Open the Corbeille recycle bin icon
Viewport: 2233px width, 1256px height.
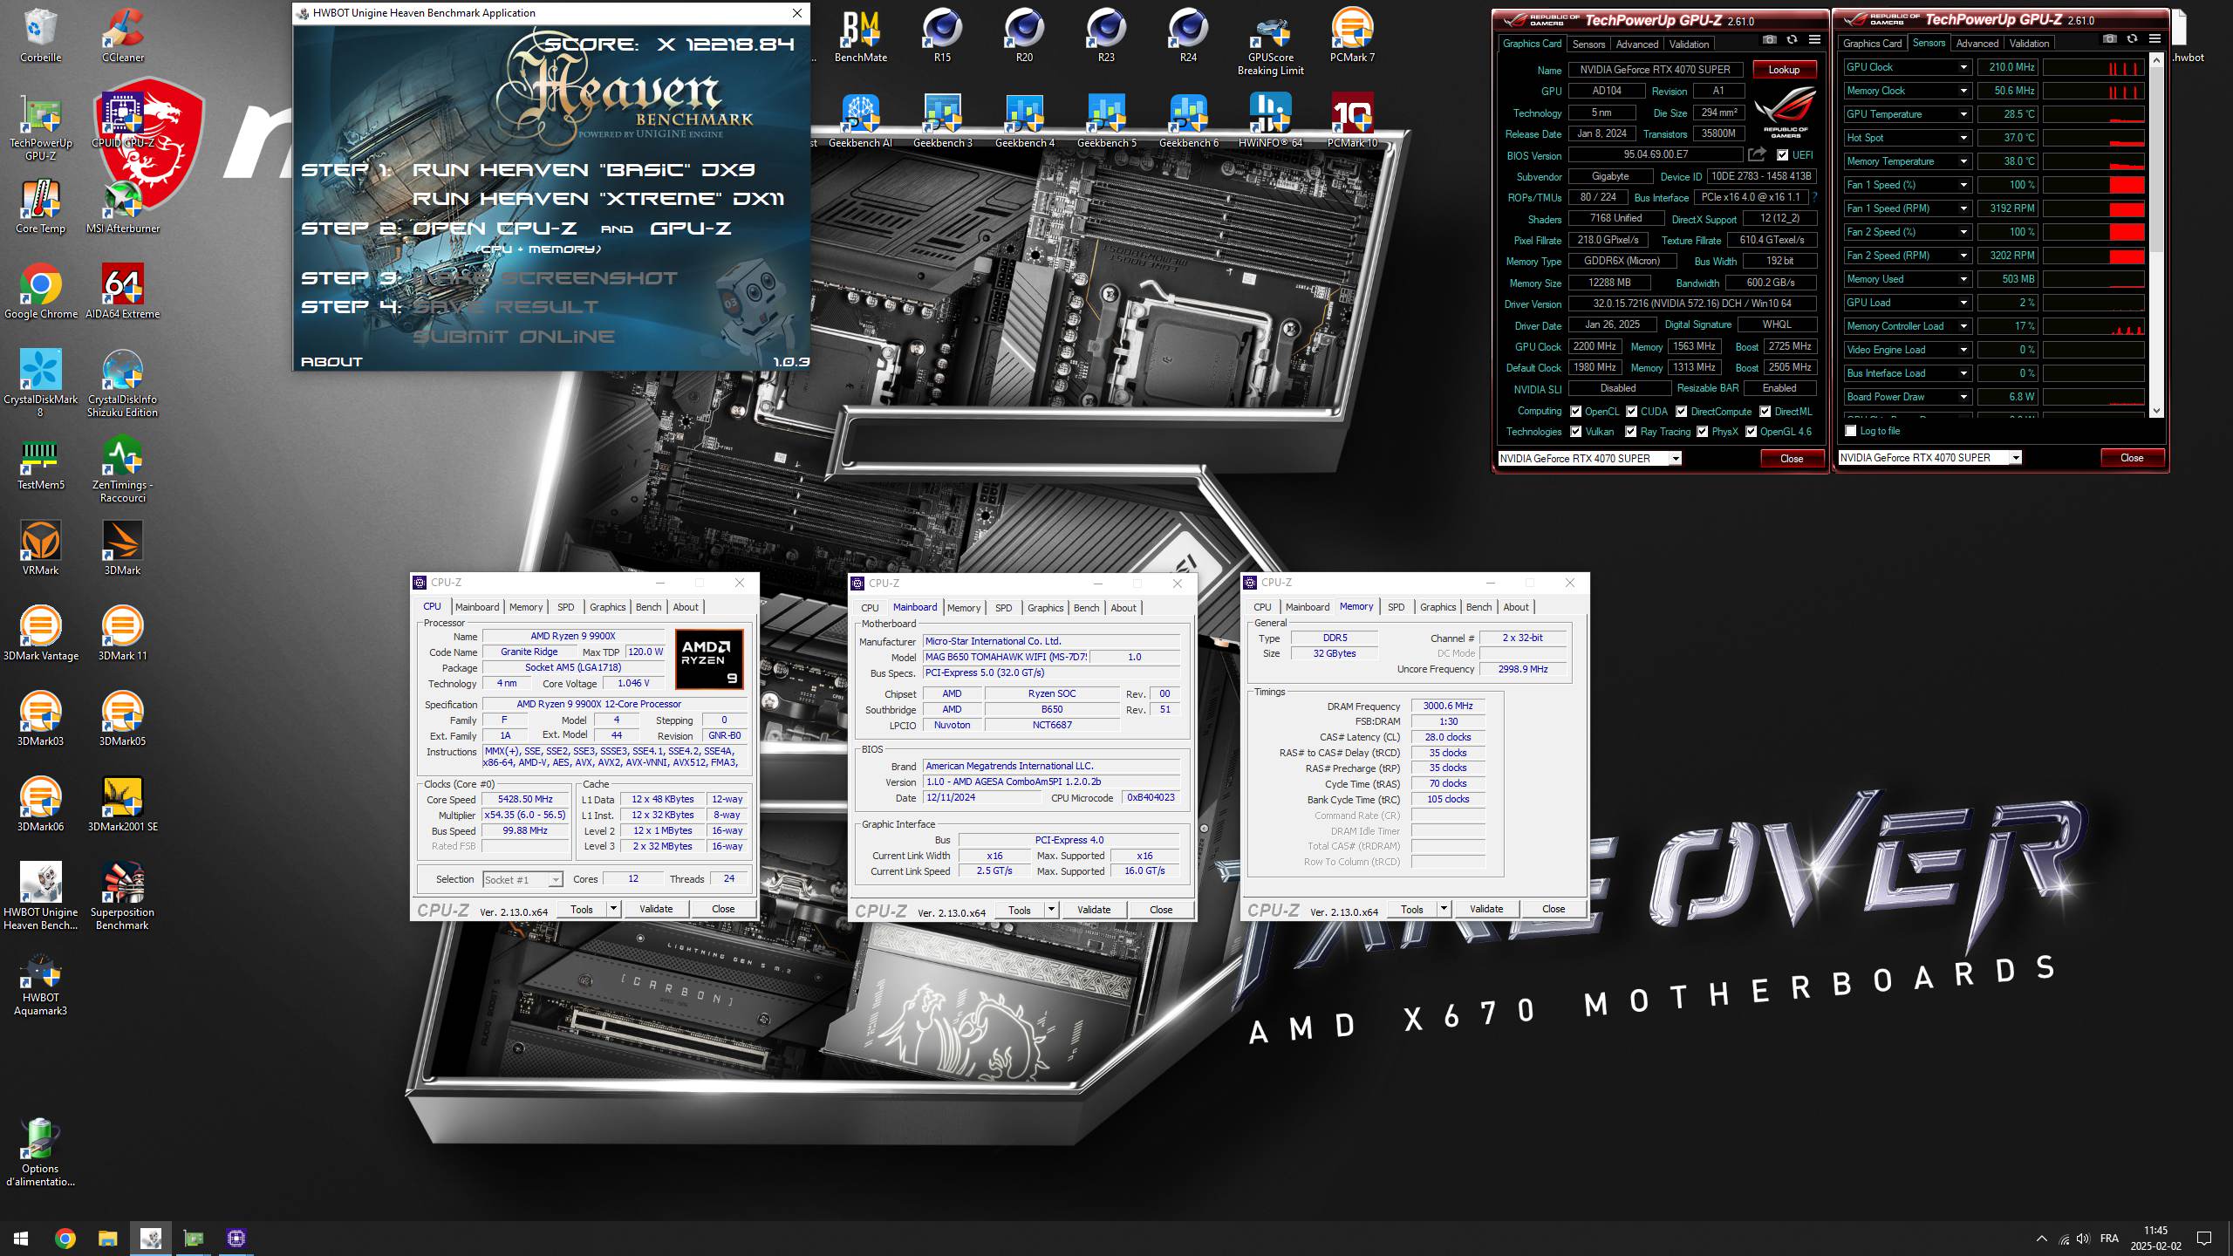pyautogui.click(x=41, y=36)
